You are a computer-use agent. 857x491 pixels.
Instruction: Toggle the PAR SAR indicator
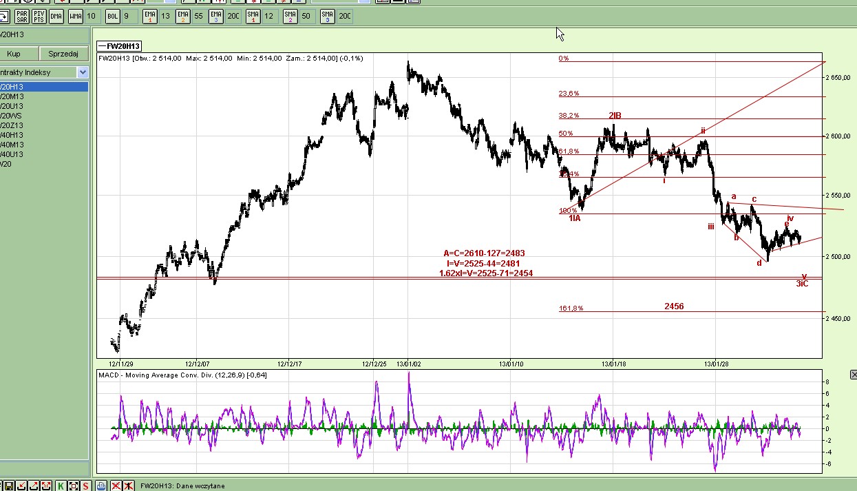point(22,16)
